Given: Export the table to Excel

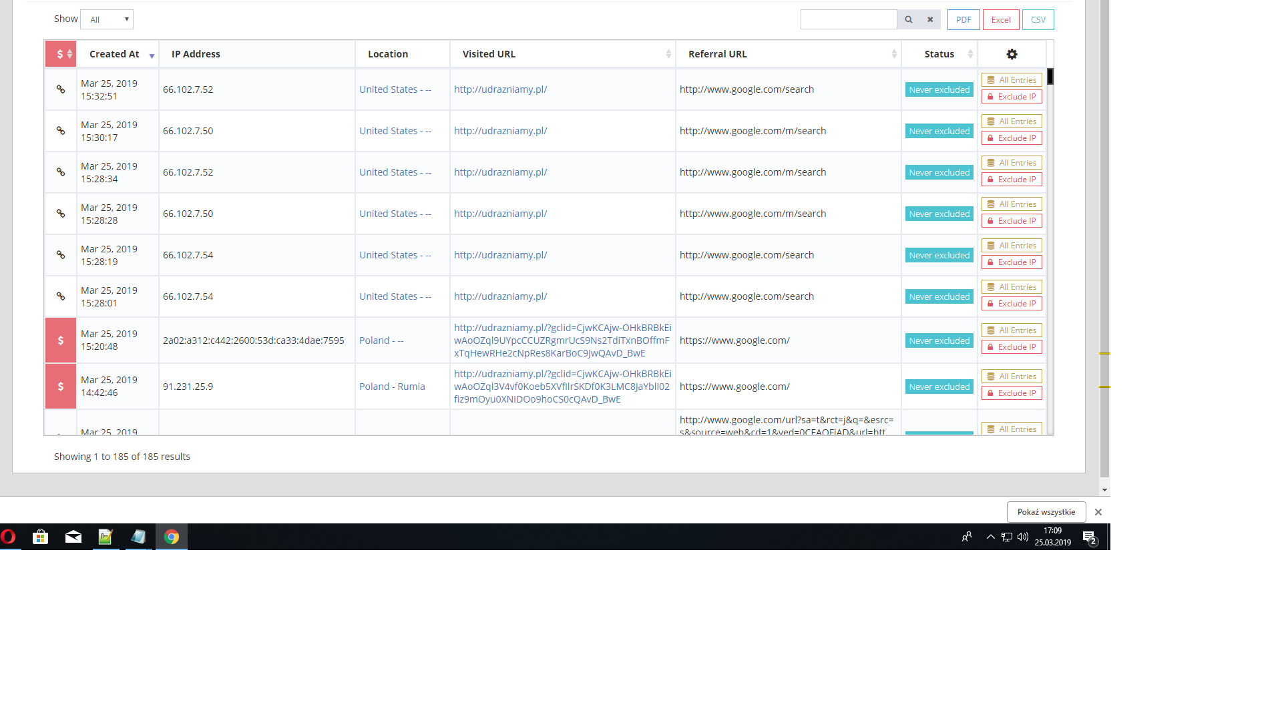Looking at the screenshot, I should pyautogui.click(x=1001, y=19).
